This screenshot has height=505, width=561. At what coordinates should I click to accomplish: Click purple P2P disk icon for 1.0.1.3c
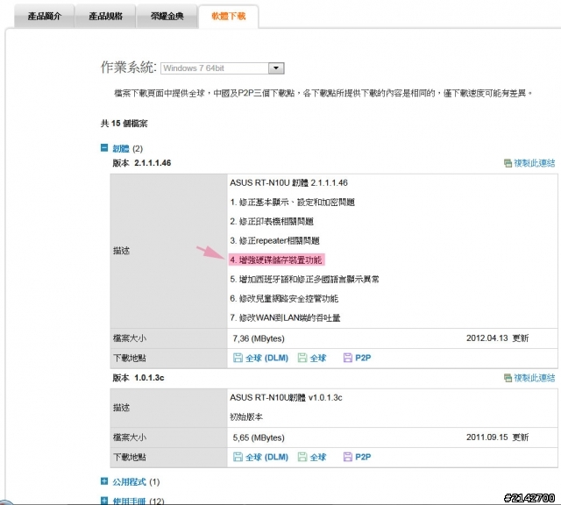pos(348,457)
